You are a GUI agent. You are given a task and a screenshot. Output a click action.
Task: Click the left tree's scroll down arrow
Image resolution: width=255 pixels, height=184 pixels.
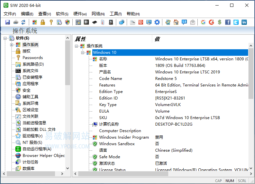coord(68,168)
